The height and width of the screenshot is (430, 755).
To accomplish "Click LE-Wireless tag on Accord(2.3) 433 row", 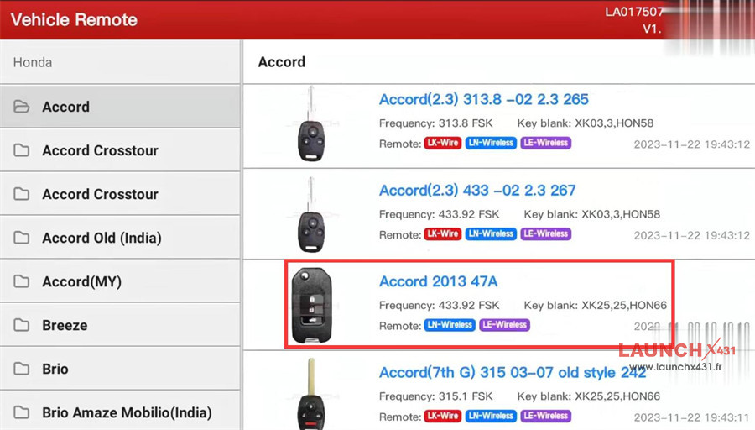I will tap(545, 234).
